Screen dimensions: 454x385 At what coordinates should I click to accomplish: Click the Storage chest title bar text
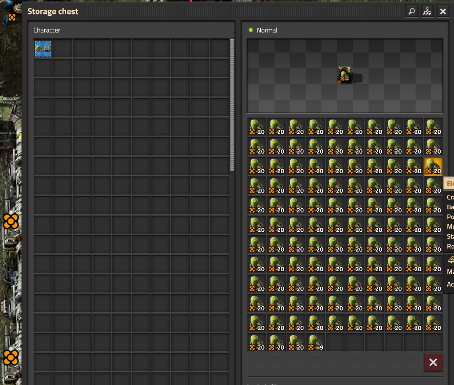click(53, 11)
